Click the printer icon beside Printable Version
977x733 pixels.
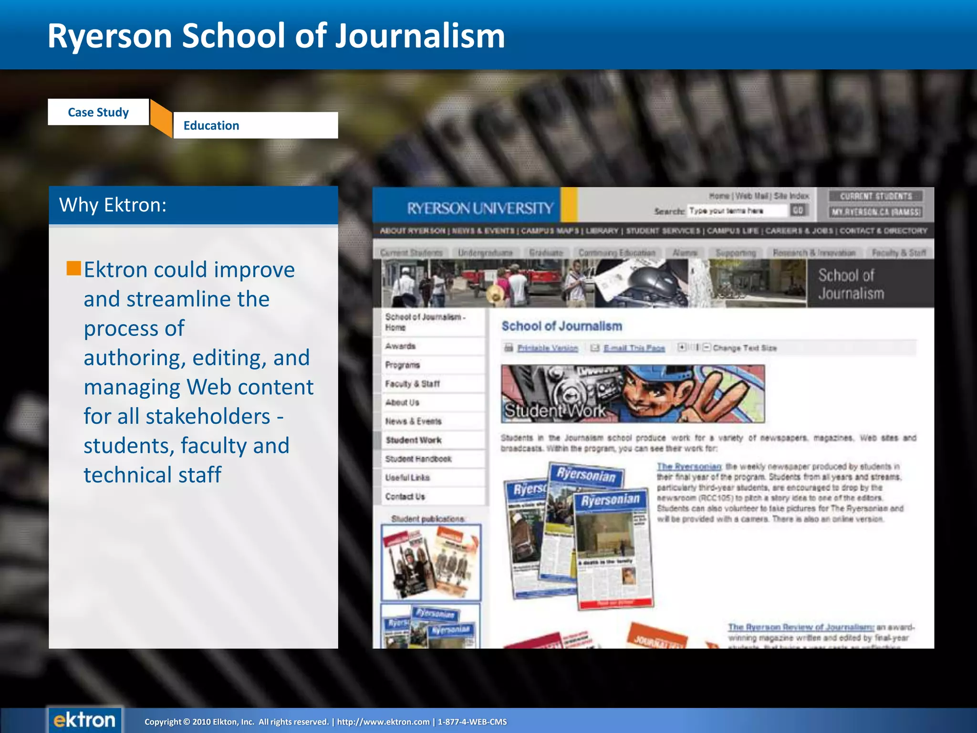[509, 348]
